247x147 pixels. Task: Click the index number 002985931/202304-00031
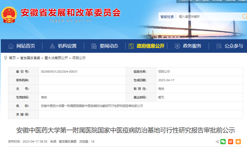pyautogui.click(x=59, y=72)
